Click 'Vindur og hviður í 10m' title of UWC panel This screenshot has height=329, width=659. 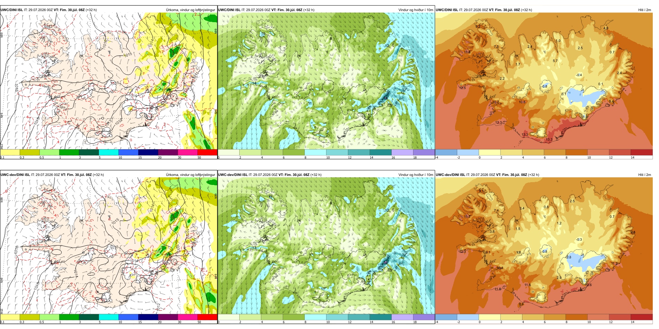coord(416,10)
